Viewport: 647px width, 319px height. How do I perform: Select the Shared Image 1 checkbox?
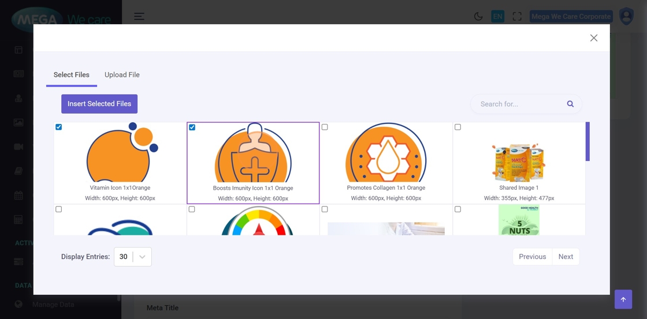point(458,127)
